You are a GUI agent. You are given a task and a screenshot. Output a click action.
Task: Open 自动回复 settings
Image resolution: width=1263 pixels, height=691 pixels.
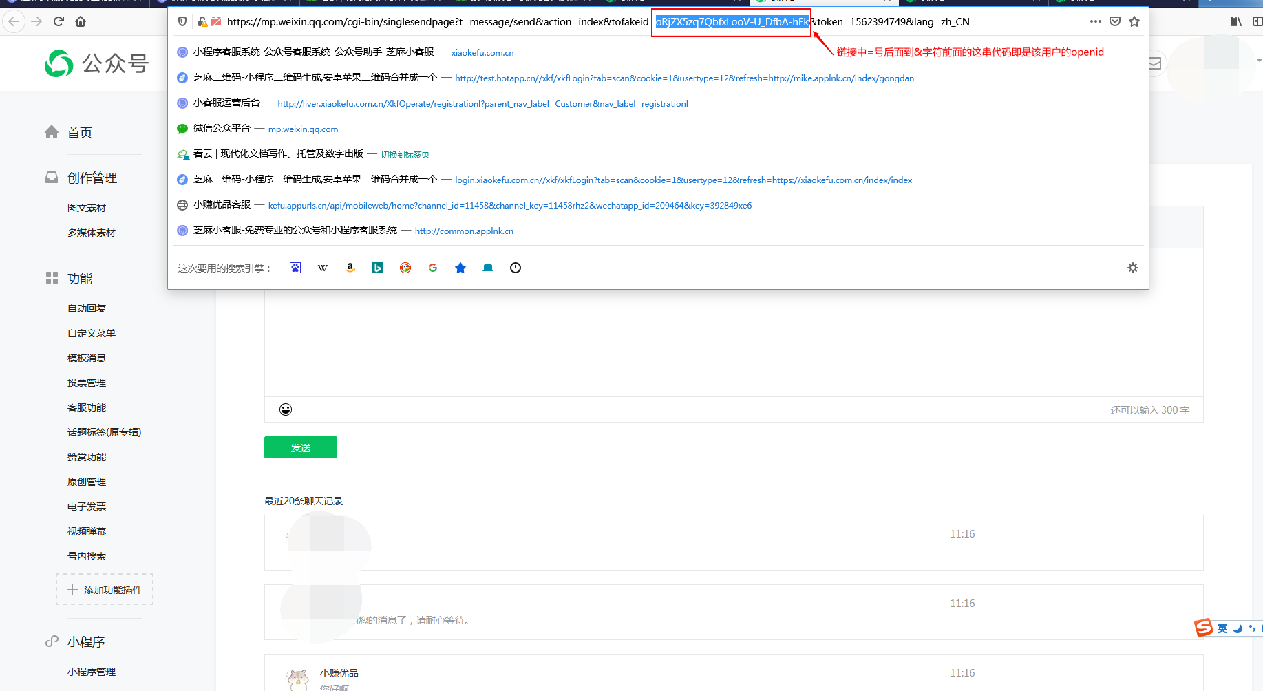[x=87, y=308]
